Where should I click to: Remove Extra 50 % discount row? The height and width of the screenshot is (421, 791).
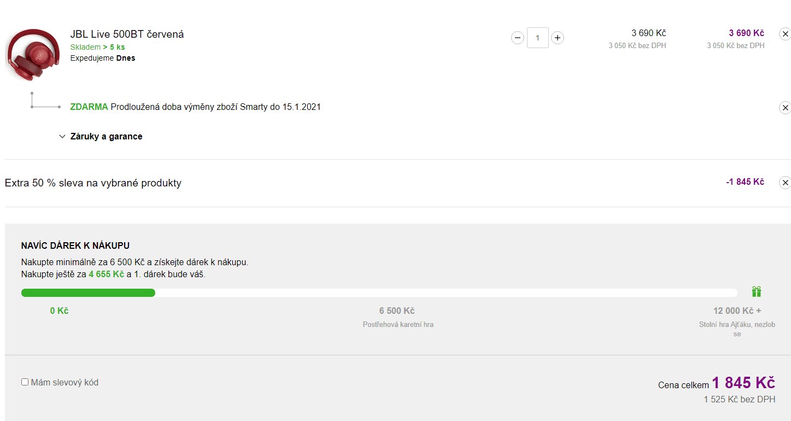785,183
